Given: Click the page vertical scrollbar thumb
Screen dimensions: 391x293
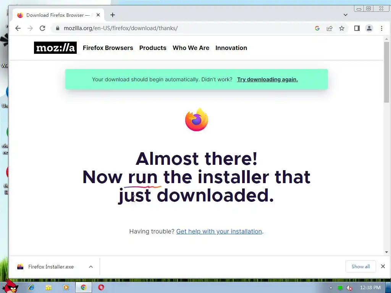Looking at the screenshot, I should (x=386, y=72).
